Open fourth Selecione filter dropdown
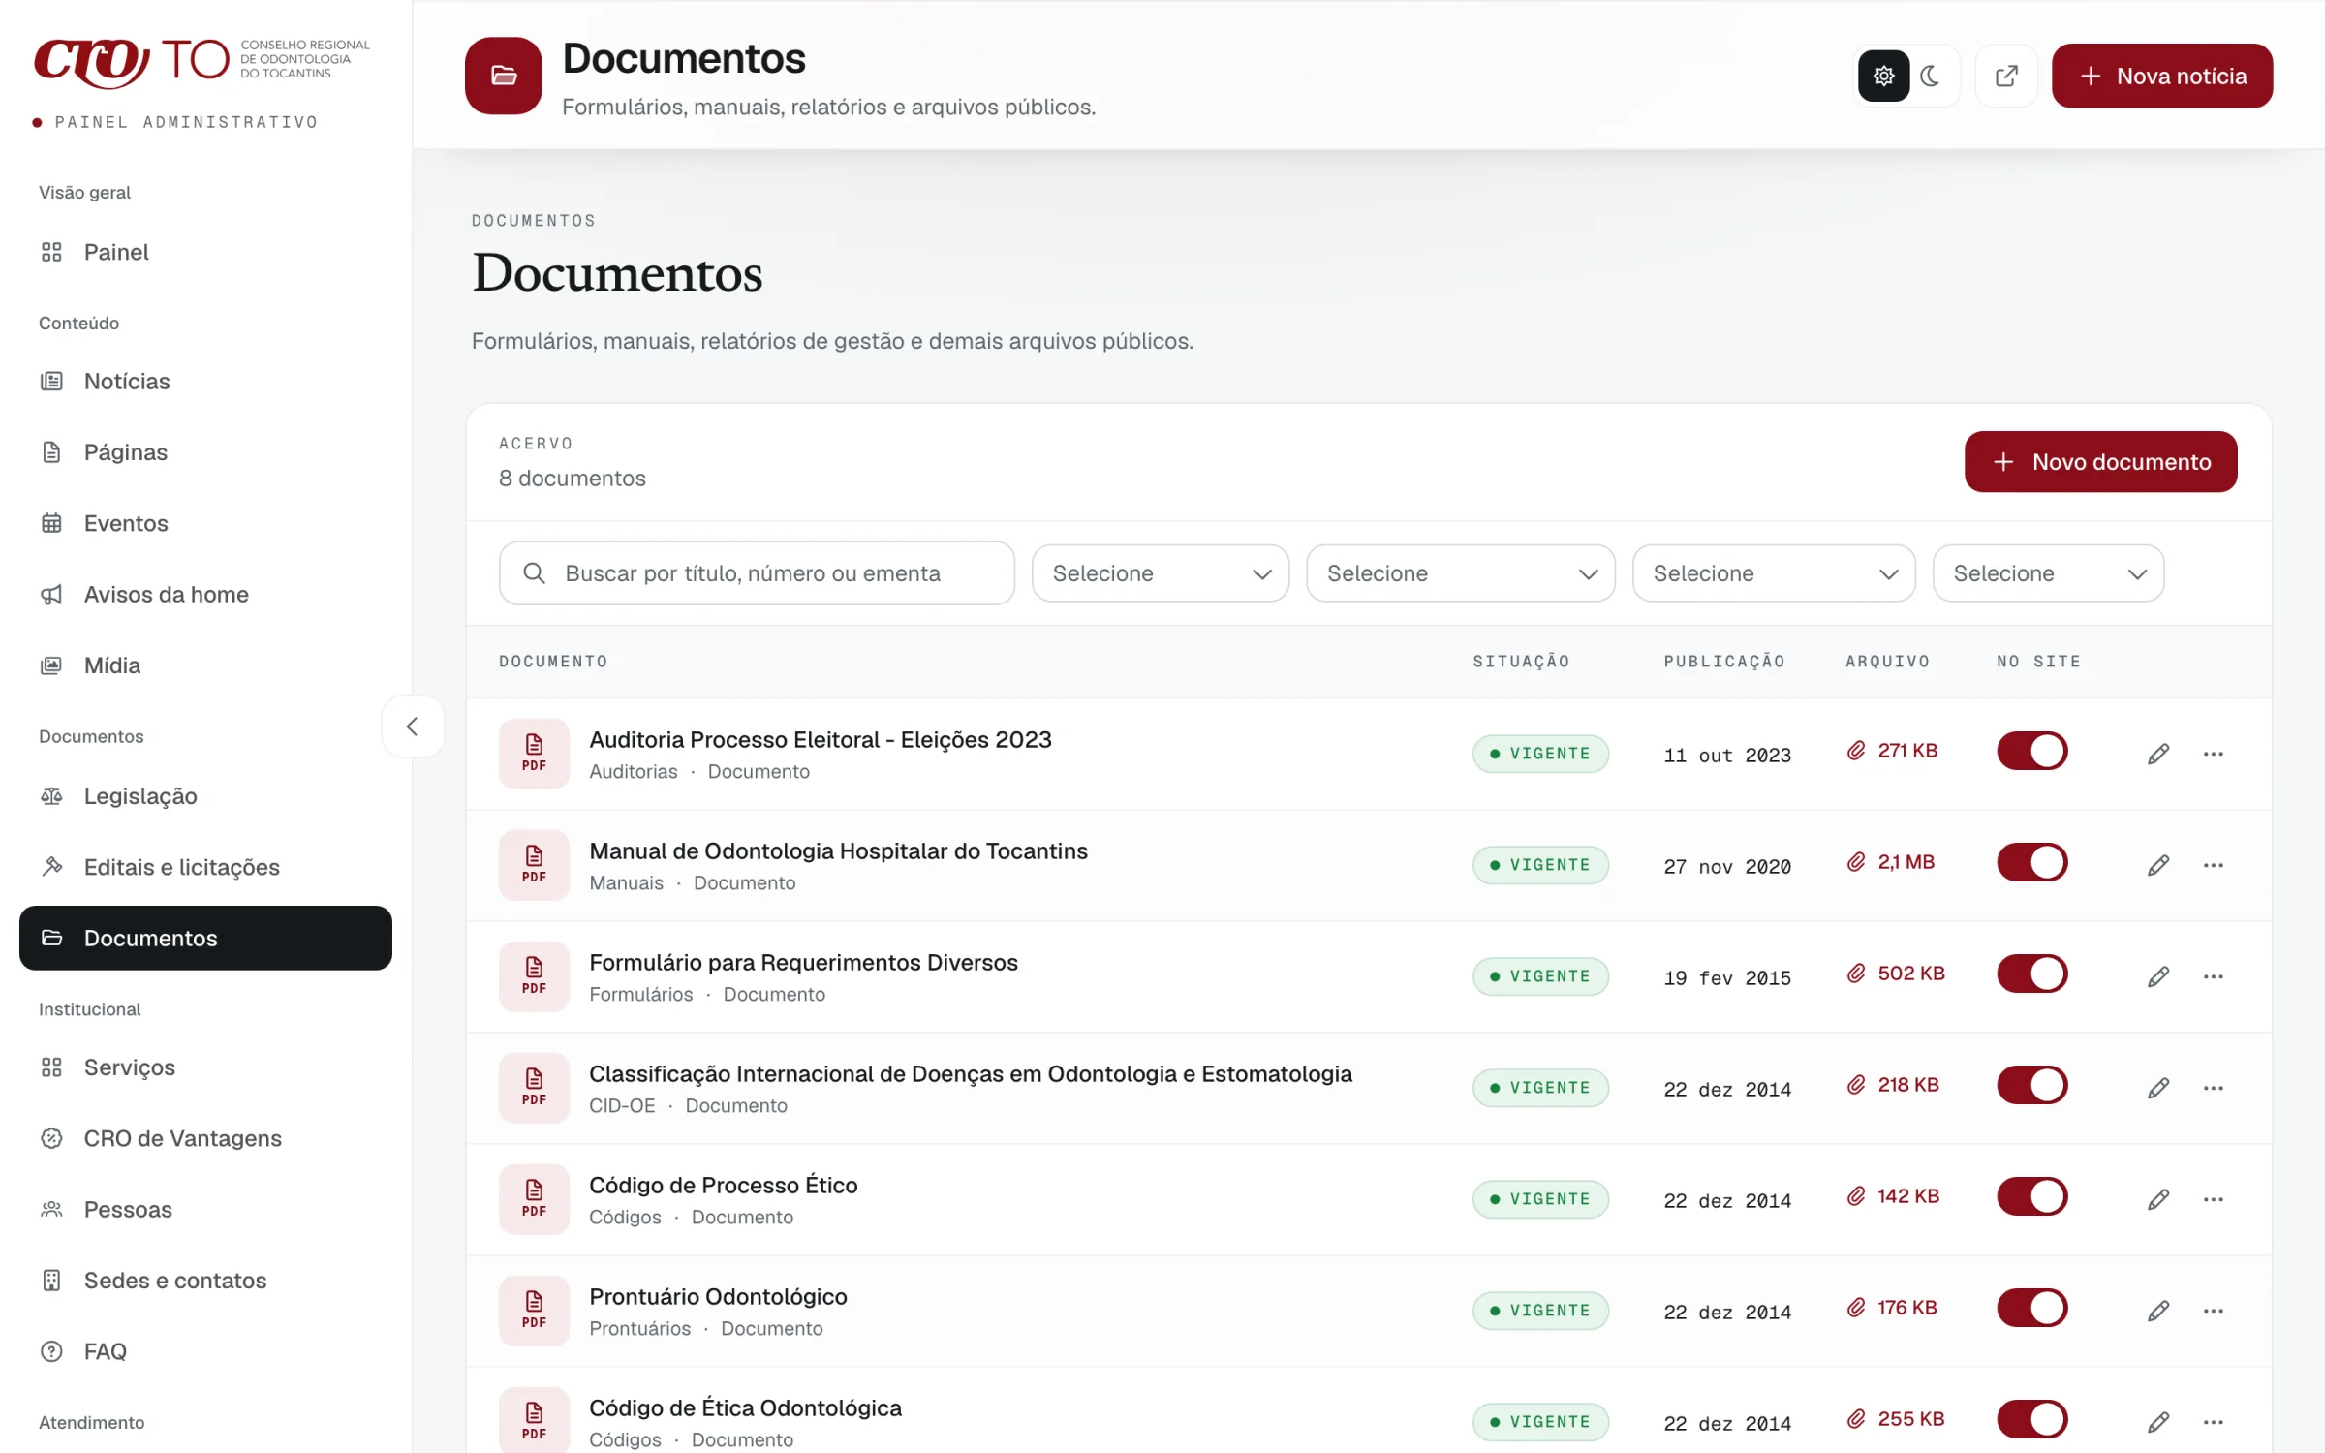The height and width of the screenshot is (1453, 2325). pyautogui.click(x=2048, y=573)
